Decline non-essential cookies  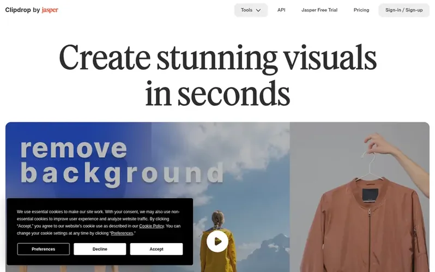point(100,249)
